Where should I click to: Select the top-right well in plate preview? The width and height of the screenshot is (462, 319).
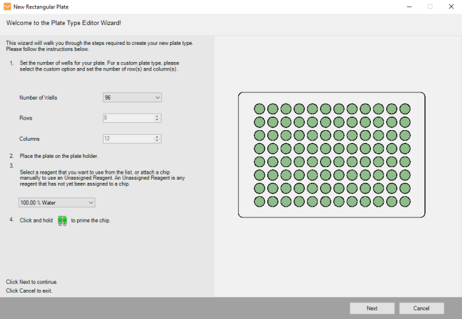click(x=405, y=108)
